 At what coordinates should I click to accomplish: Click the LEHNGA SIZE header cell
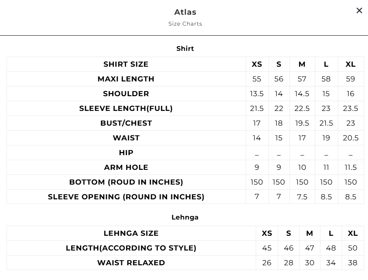pyautogui.click(x=131, y=233)
